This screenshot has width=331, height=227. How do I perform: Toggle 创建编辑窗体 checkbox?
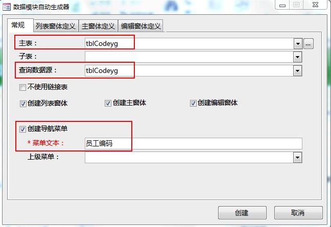[x=193, y=103]
